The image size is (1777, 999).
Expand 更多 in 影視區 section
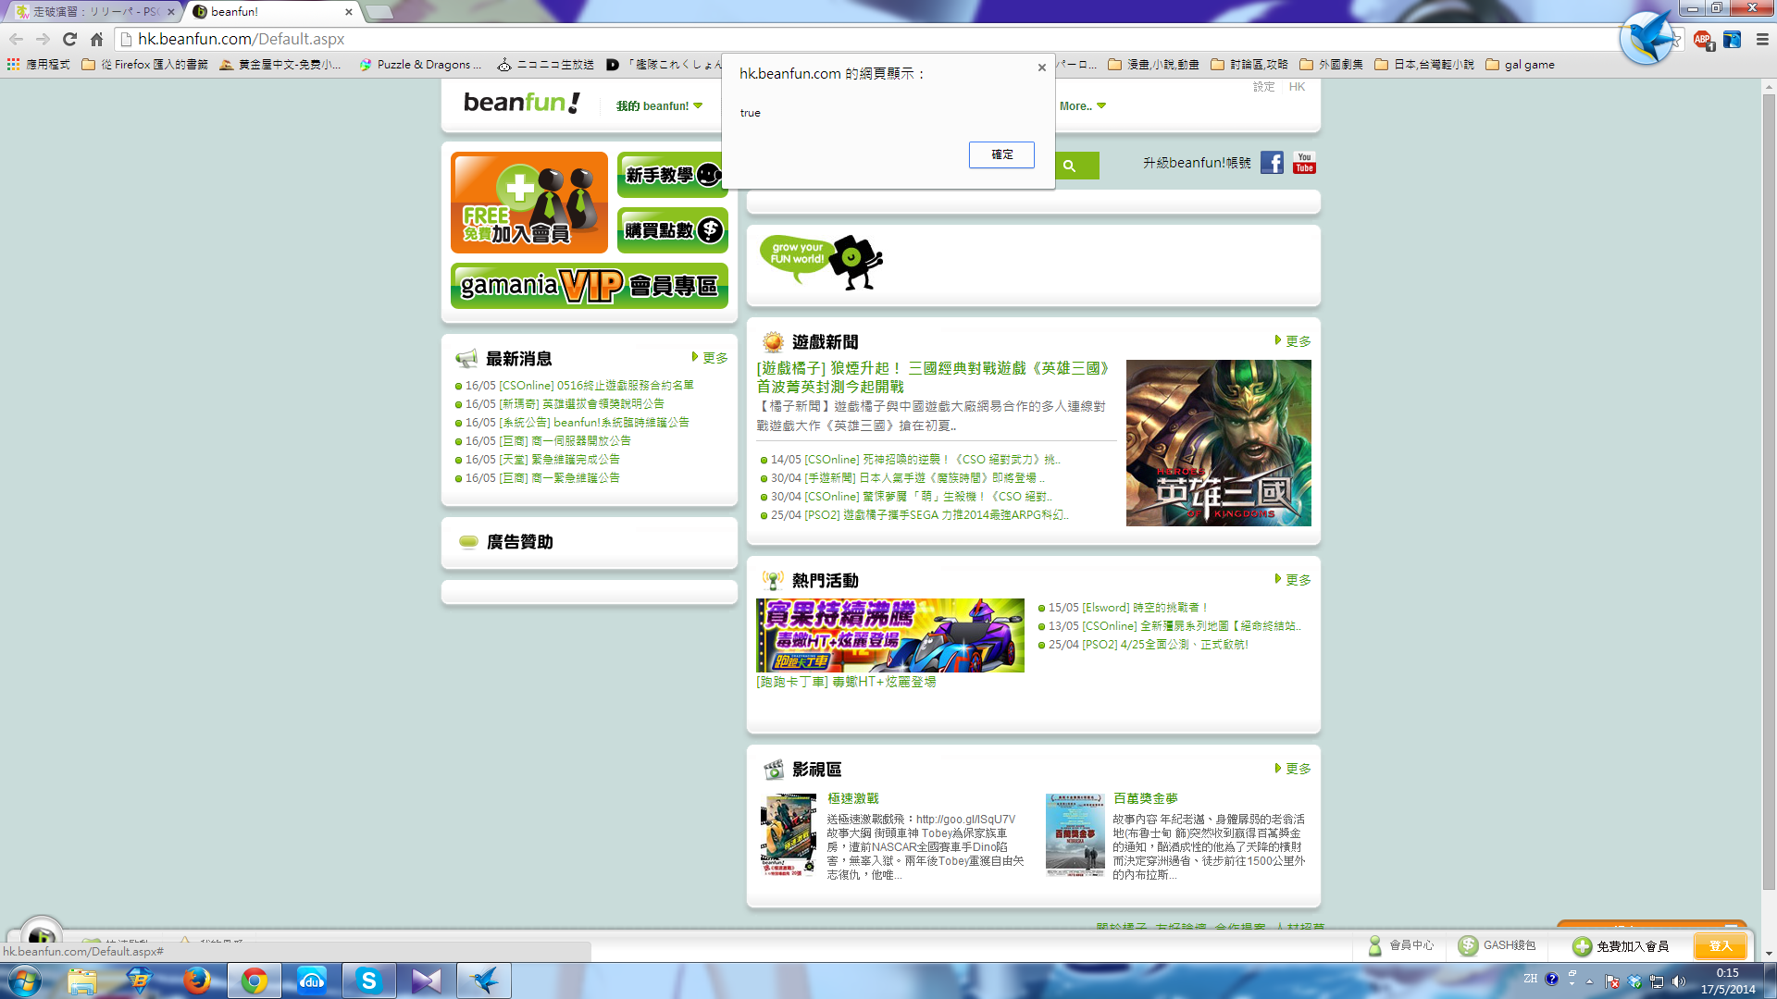[x=1293, y=769]
